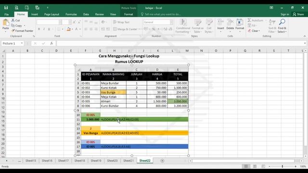Viewport: 308px width, 173px height.
Task: Open the Name Box dropdown showing Picture 1
Action: click(x=22, y=43)
